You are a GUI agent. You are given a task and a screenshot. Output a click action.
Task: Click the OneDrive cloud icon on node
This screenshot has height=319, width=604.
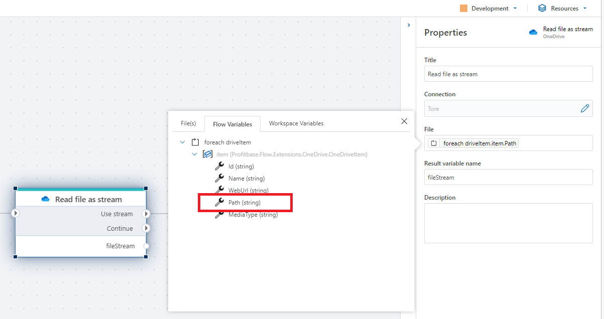click(x=46, y=199)
